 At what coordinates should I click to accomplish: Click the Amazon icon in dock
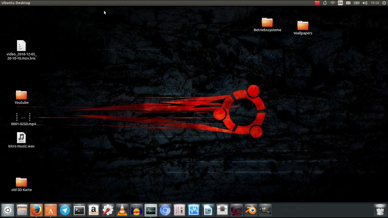point(93,210)
